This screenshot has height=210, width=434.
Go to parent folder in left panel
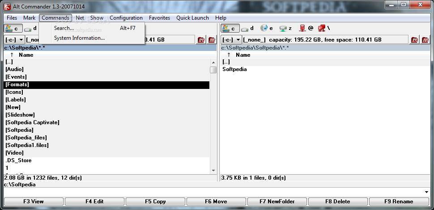point(212,40)
